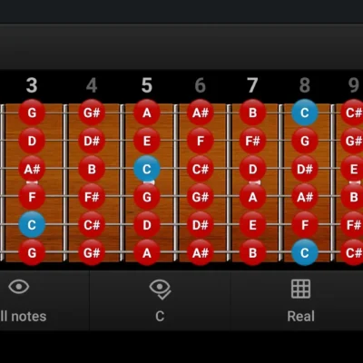This screenshot has width=363, height=363.
Task: Tap the blue C note at fret 3
Action: point(32,225)
